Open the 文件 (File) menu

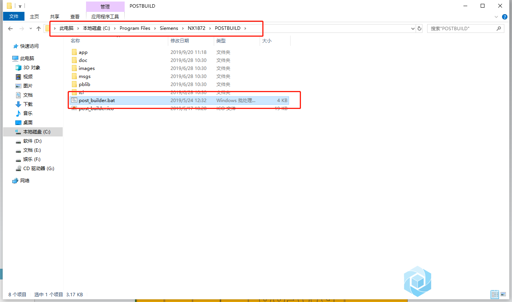click(14, 16)
